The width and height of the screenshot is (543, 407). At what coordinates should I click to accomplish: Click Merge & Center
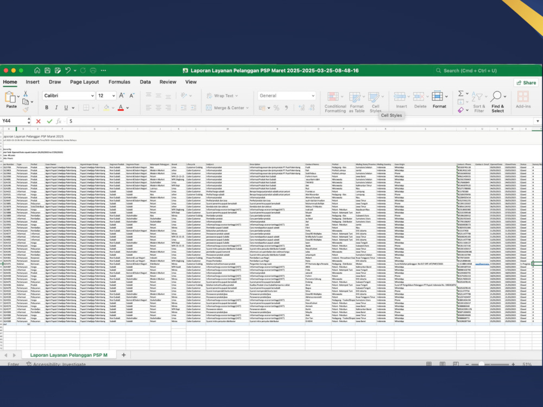tap(227, 107)
